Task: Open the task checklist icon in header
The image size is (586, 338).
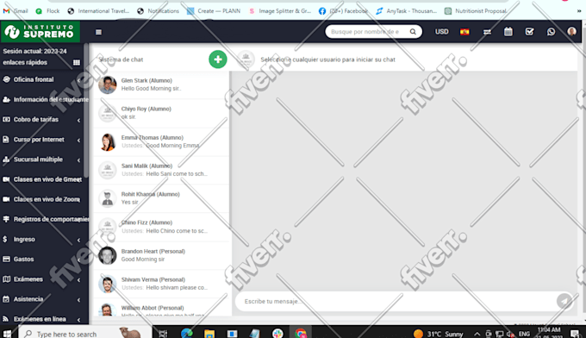Action: click(x=529, y=32)
